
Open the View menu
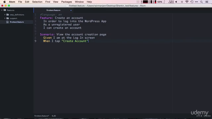[56, 2]
